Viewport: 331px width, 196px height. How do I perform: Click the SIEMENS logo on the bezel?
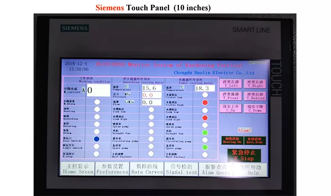coord(75,28)
